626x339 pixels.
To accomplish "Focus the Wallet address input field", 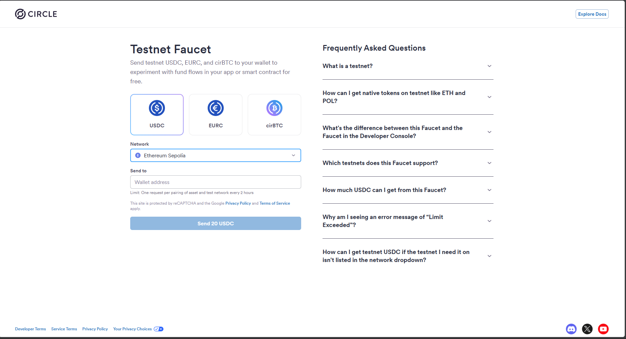I will [216, 182].
